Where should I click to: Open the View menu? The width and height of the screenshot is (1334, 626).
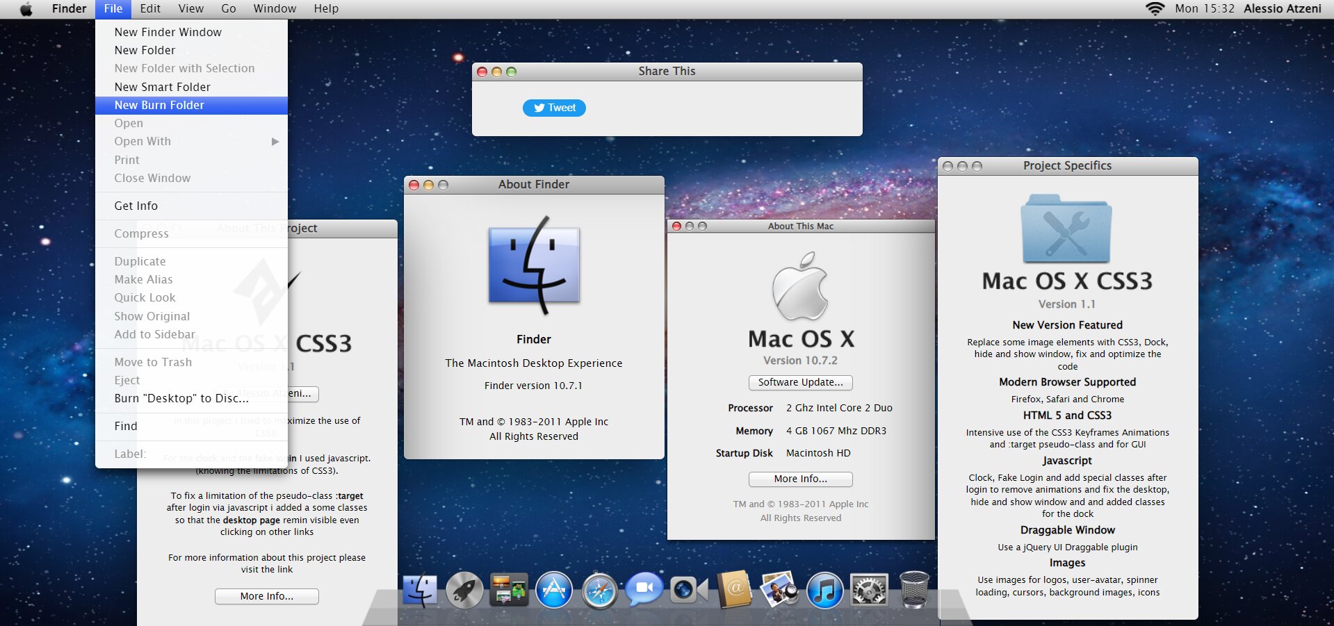tap(191, 9)
